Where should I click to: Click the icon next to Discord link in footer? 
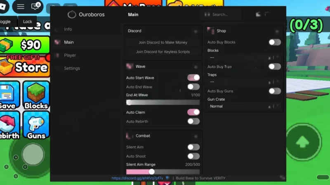[167, 178]
